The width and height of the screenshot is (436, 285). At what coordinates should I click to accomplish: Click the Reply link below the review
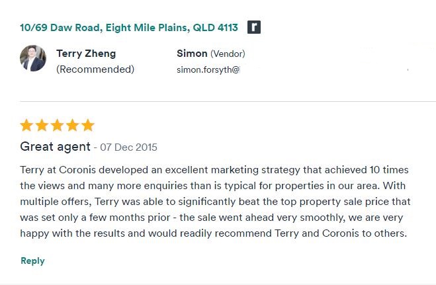(x=32, y=261)
